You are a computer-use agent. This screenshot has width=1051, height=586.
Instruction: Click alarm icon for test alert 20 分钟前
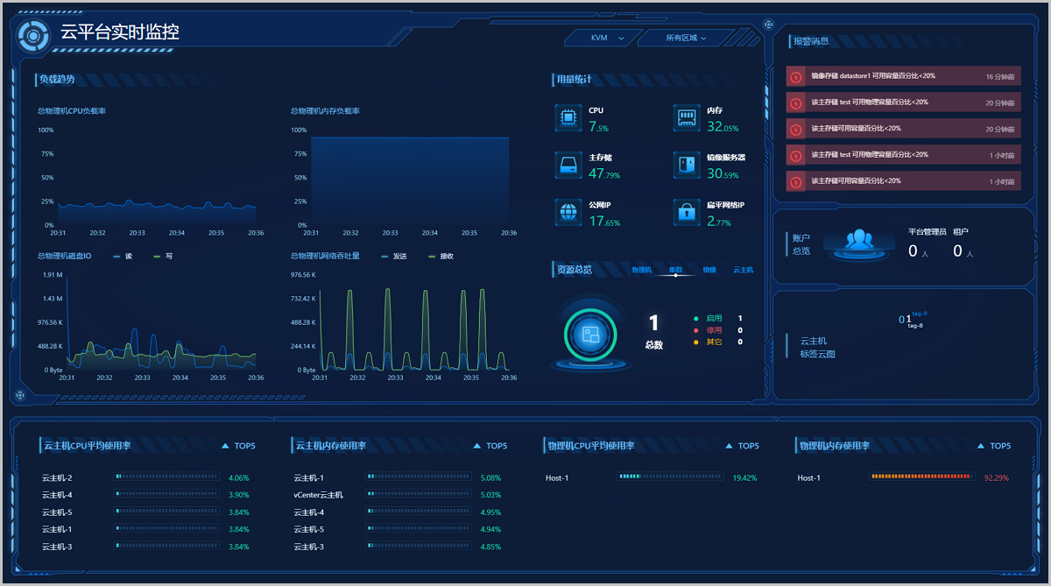795,102
